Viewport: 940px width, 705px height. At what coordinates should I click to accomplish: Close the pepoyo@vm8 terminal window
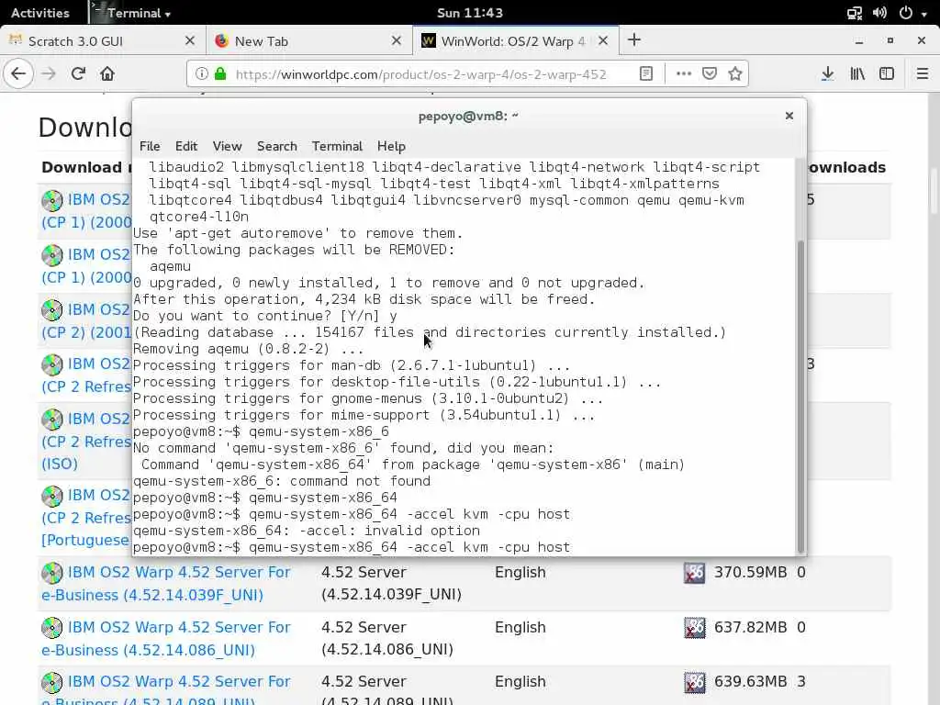[789, 116]
